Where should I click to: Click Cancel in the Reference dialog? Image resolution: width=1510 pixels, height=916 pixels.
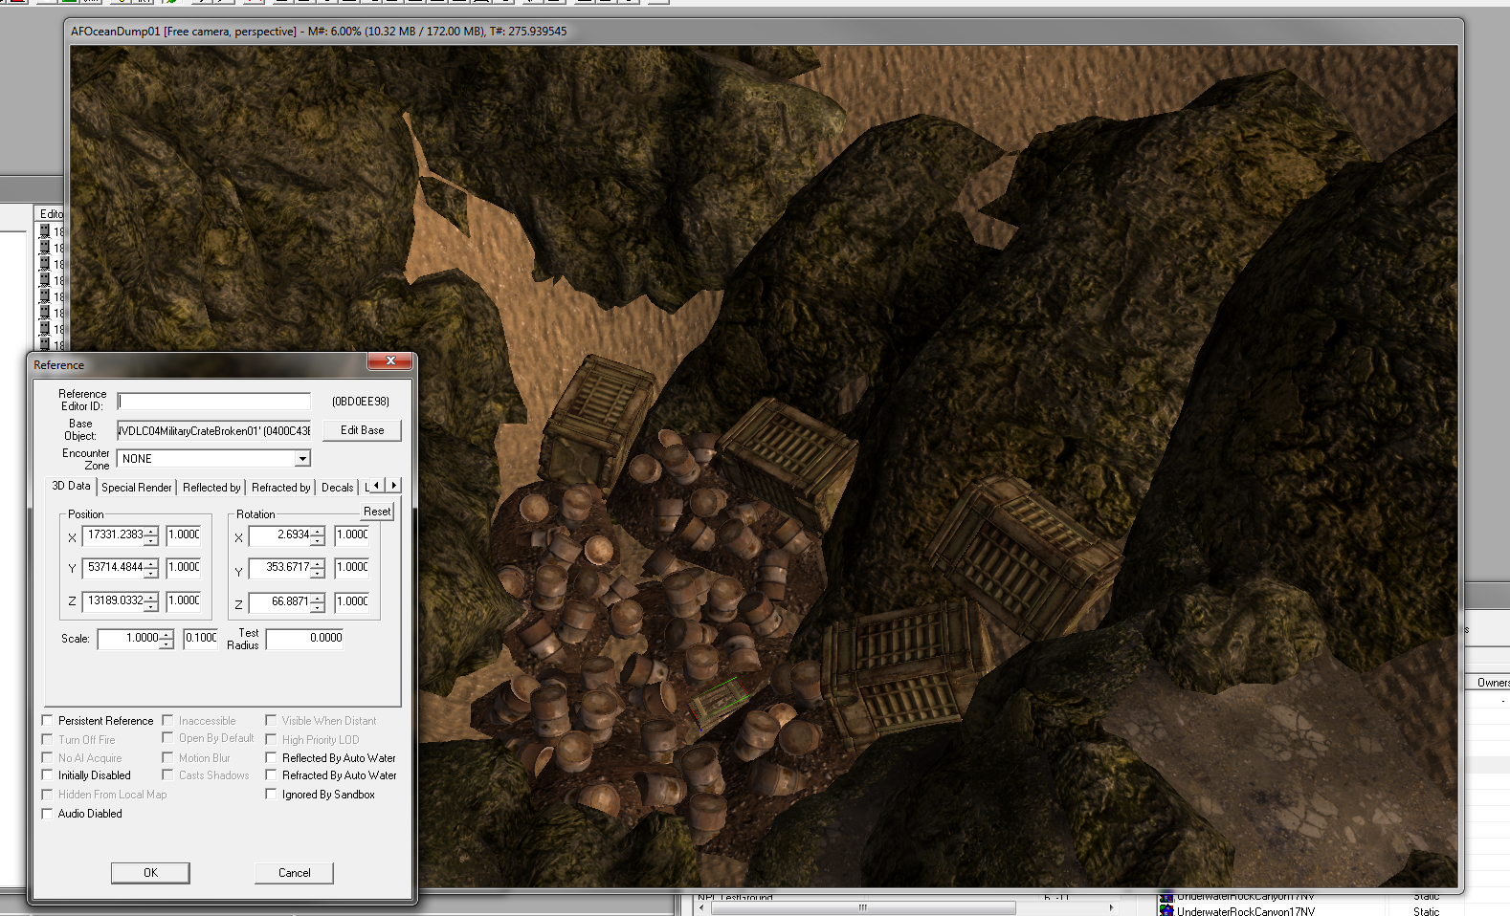[x=294, y=873]
